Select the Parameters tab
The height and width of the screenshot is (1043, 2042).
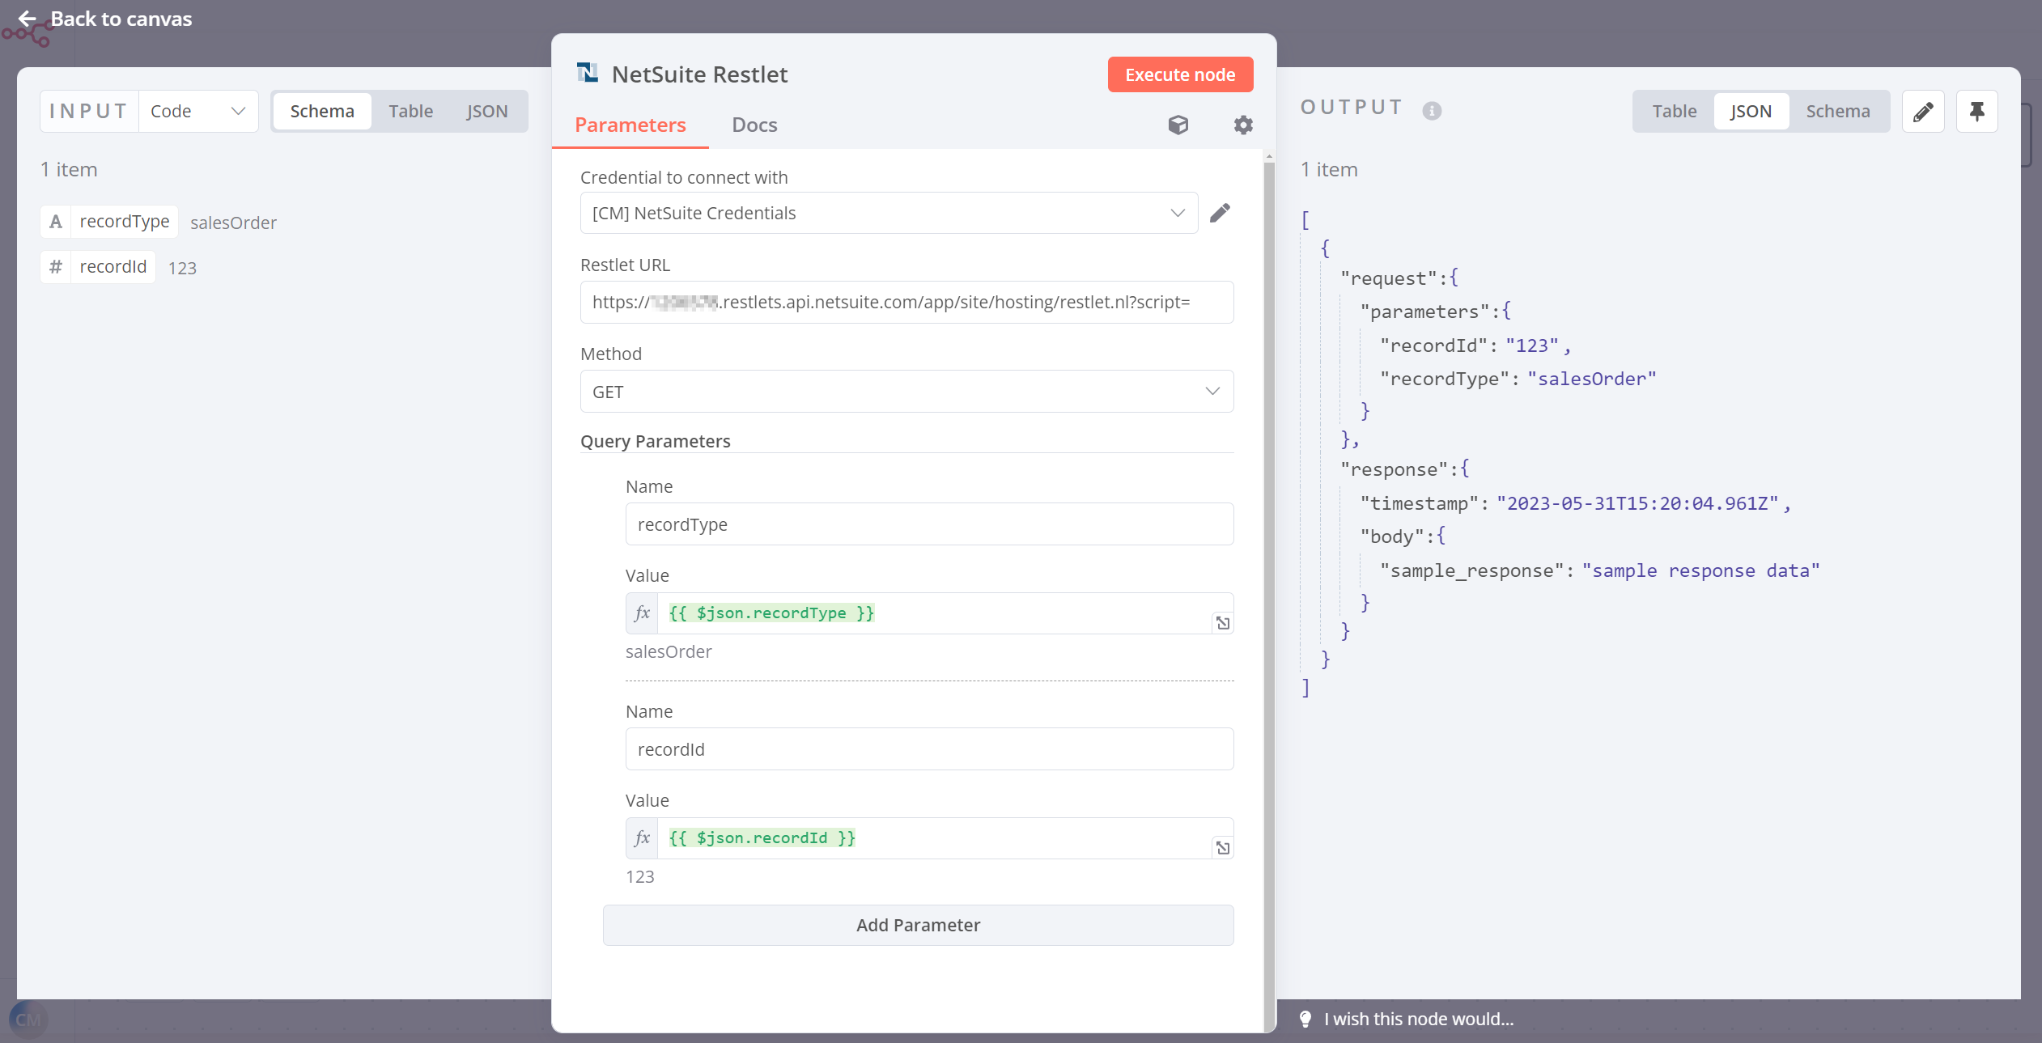pyautogui.click(x=630, y=125)
